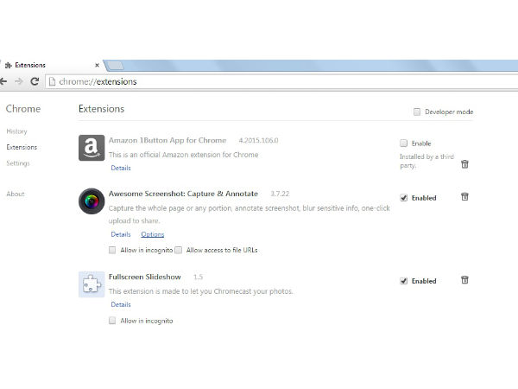This screenshot has width=518, height=389.
Task: Remove Fullscreen Slideshow using trash icon
Action: pos(464,280)
